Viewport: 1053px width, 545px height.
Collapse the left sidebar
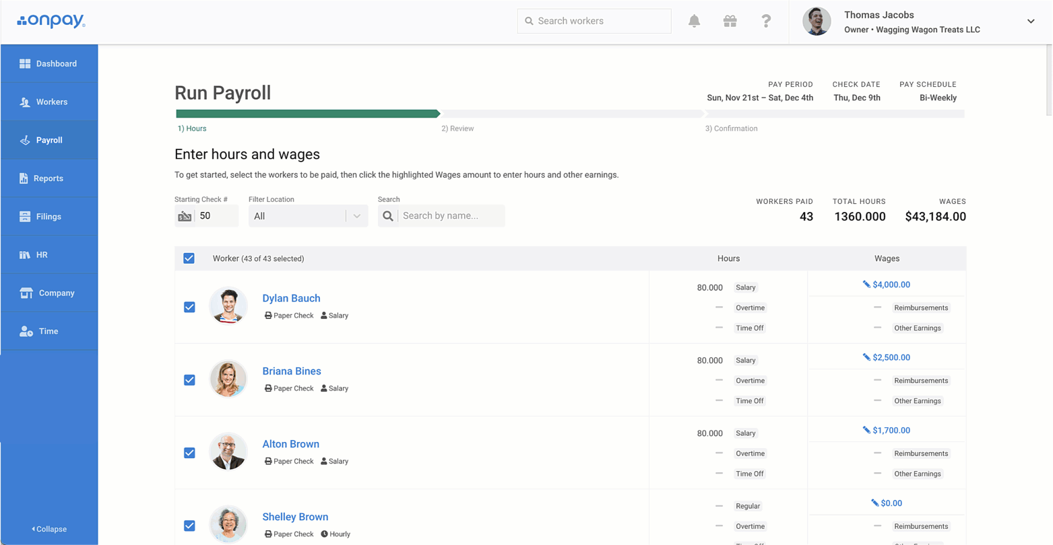(49, 529)
